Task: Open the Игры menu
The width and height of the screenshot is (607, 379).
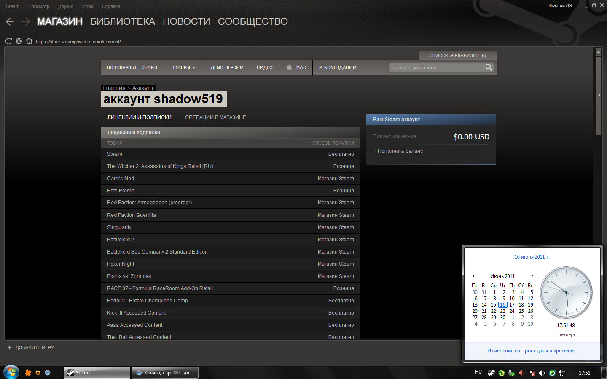Action: [88, 6]
